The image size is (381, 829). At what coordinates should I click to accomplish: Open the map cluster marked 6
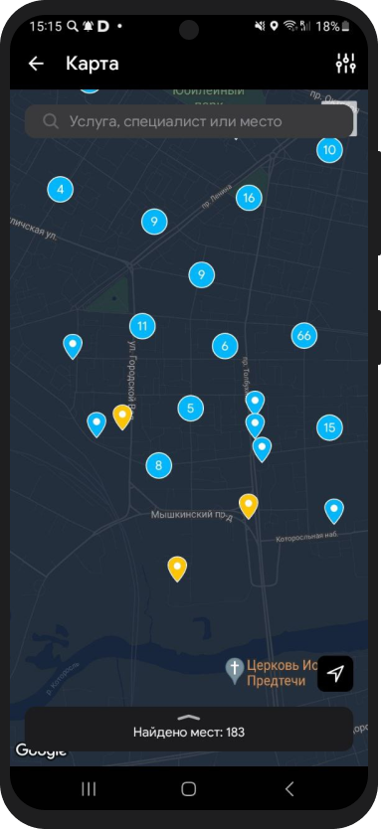(x=225, y=346)
